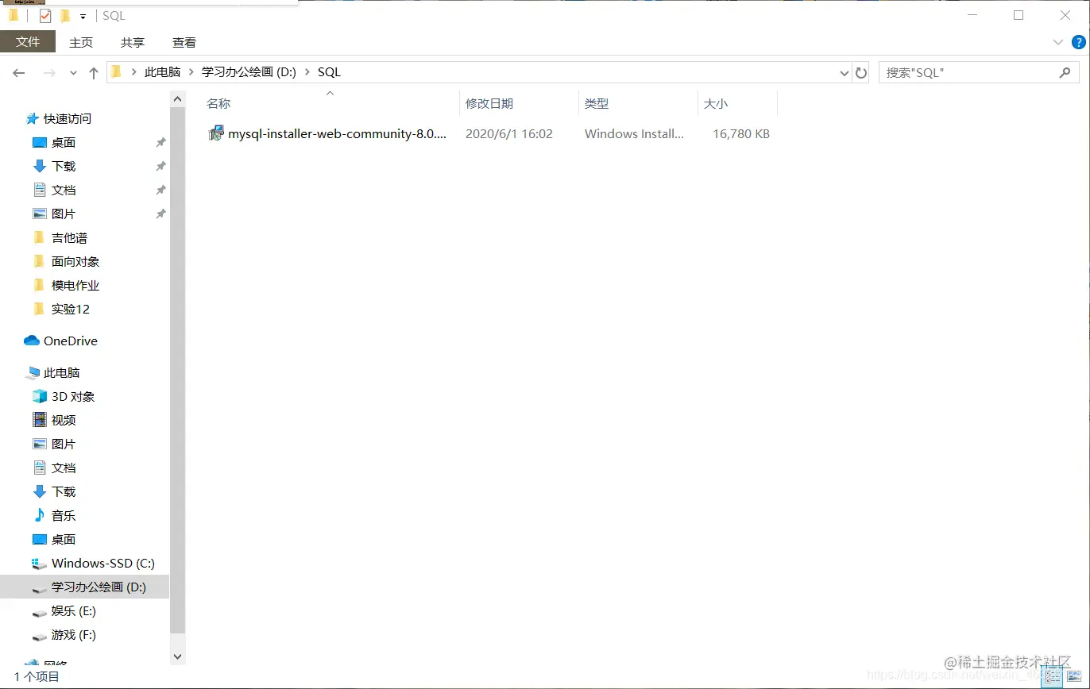Open the Quick Access toolbar customize dropdown
Screen dimensions: 1090x689
point(83,16)
